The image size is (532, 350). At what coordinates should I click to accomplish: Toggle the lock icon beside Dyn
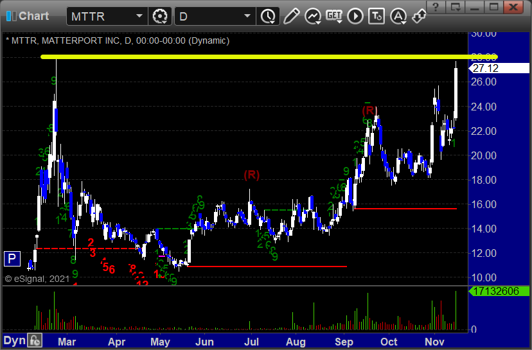pos(35,340)
